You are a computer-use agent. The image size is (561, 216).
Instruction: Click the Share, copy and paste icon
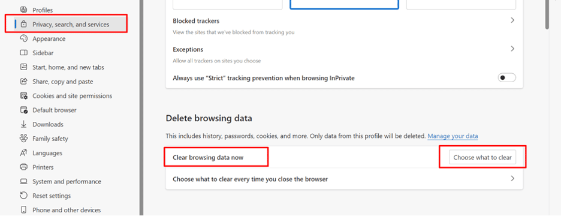click(x=23, y=82)
